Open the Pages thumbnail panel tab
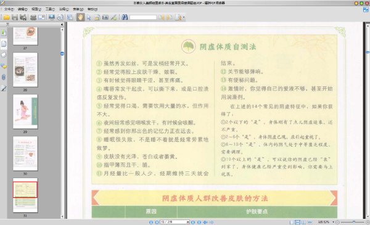The width and height of the screenshot is (370, 225). coord(4,44)
